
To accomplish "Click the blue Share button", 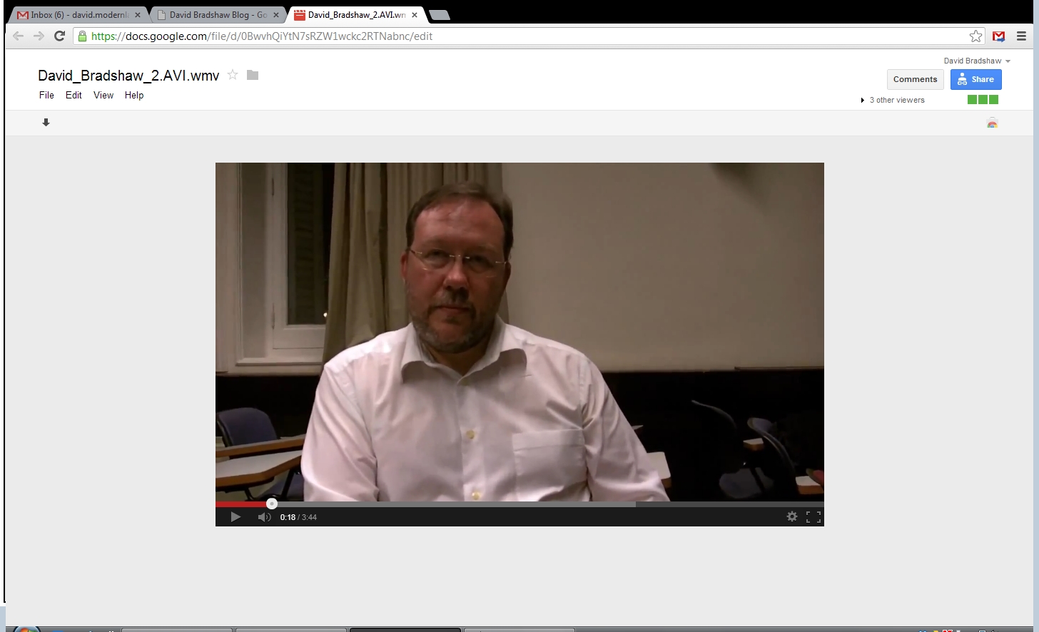I will click(x=975, y=79).
